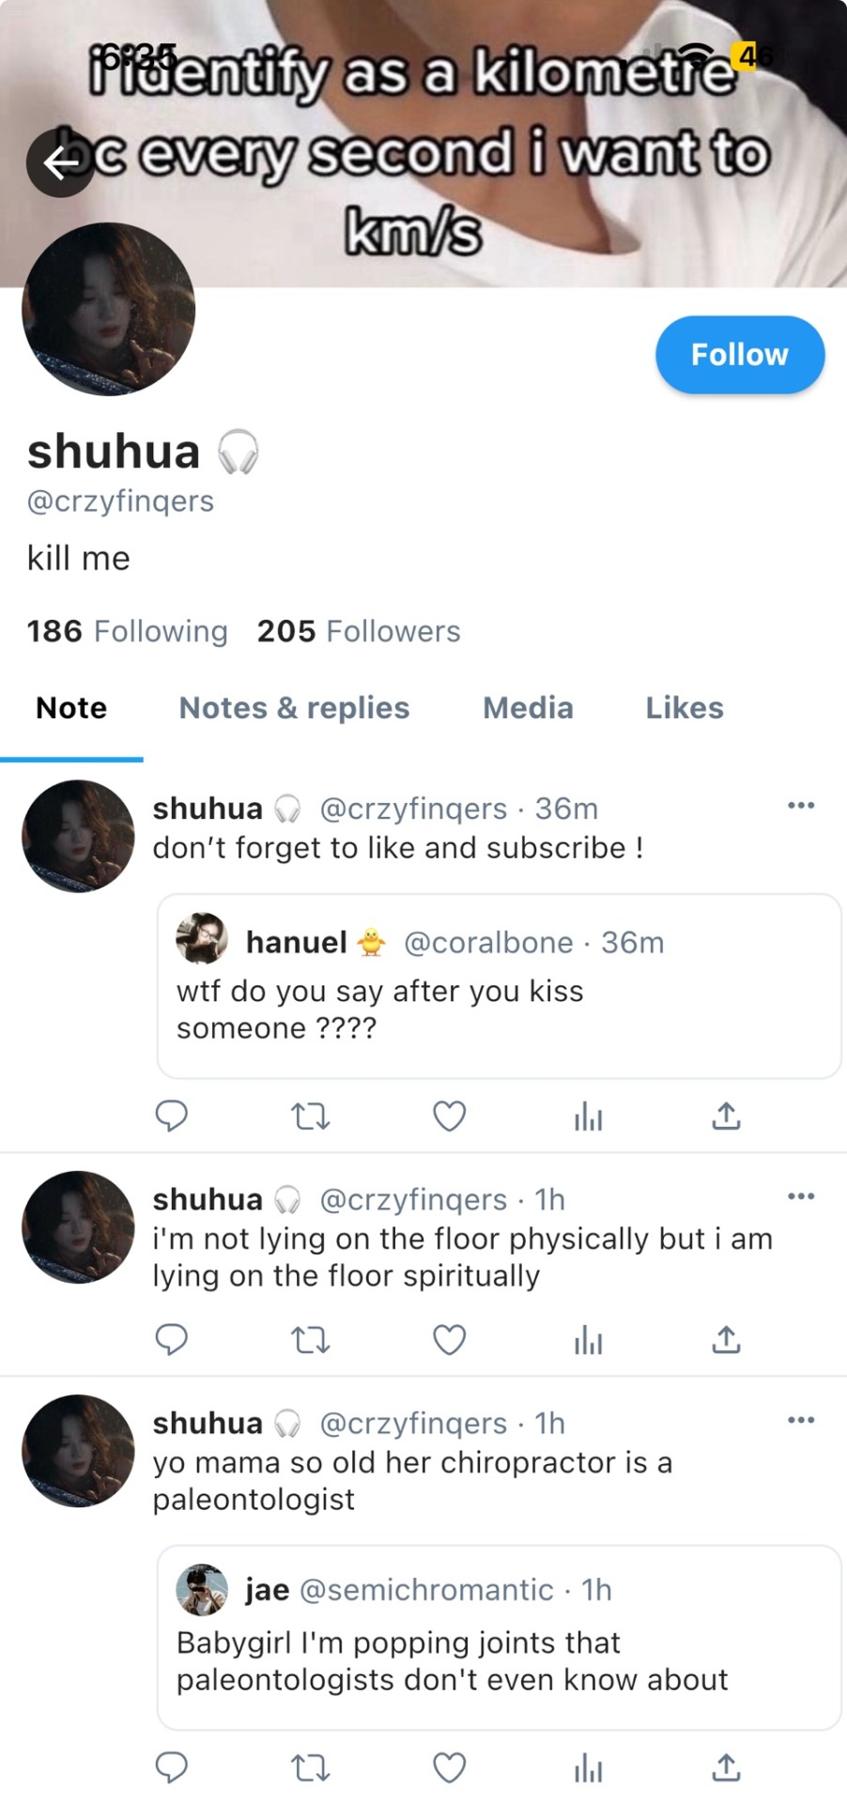Repost the like and subscribe post
The width and height of the screenshot is (847, 1803).
click(310, 1116)
